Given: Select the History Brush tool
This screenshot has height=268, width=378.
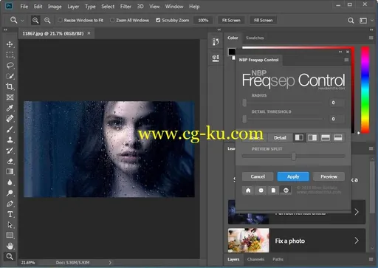Looking at the screenshot, I should tap(10, 151).
